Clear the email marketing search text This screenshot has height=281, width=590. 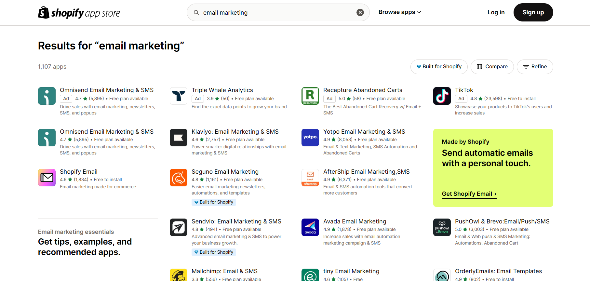click(360, 12)
